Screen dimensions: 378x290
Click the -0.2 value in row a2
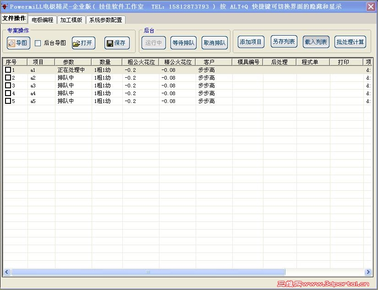131,78
